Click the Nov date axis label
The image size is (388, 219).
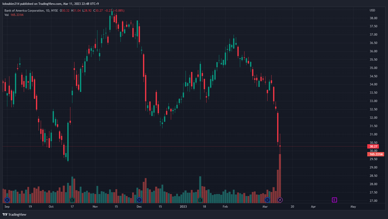95,207
